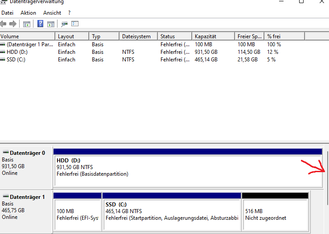Image resolution: width=329 pixels, height=234 pixels.
Task: Click the 114,50 GB free space cell
Action: click(249, 52)
